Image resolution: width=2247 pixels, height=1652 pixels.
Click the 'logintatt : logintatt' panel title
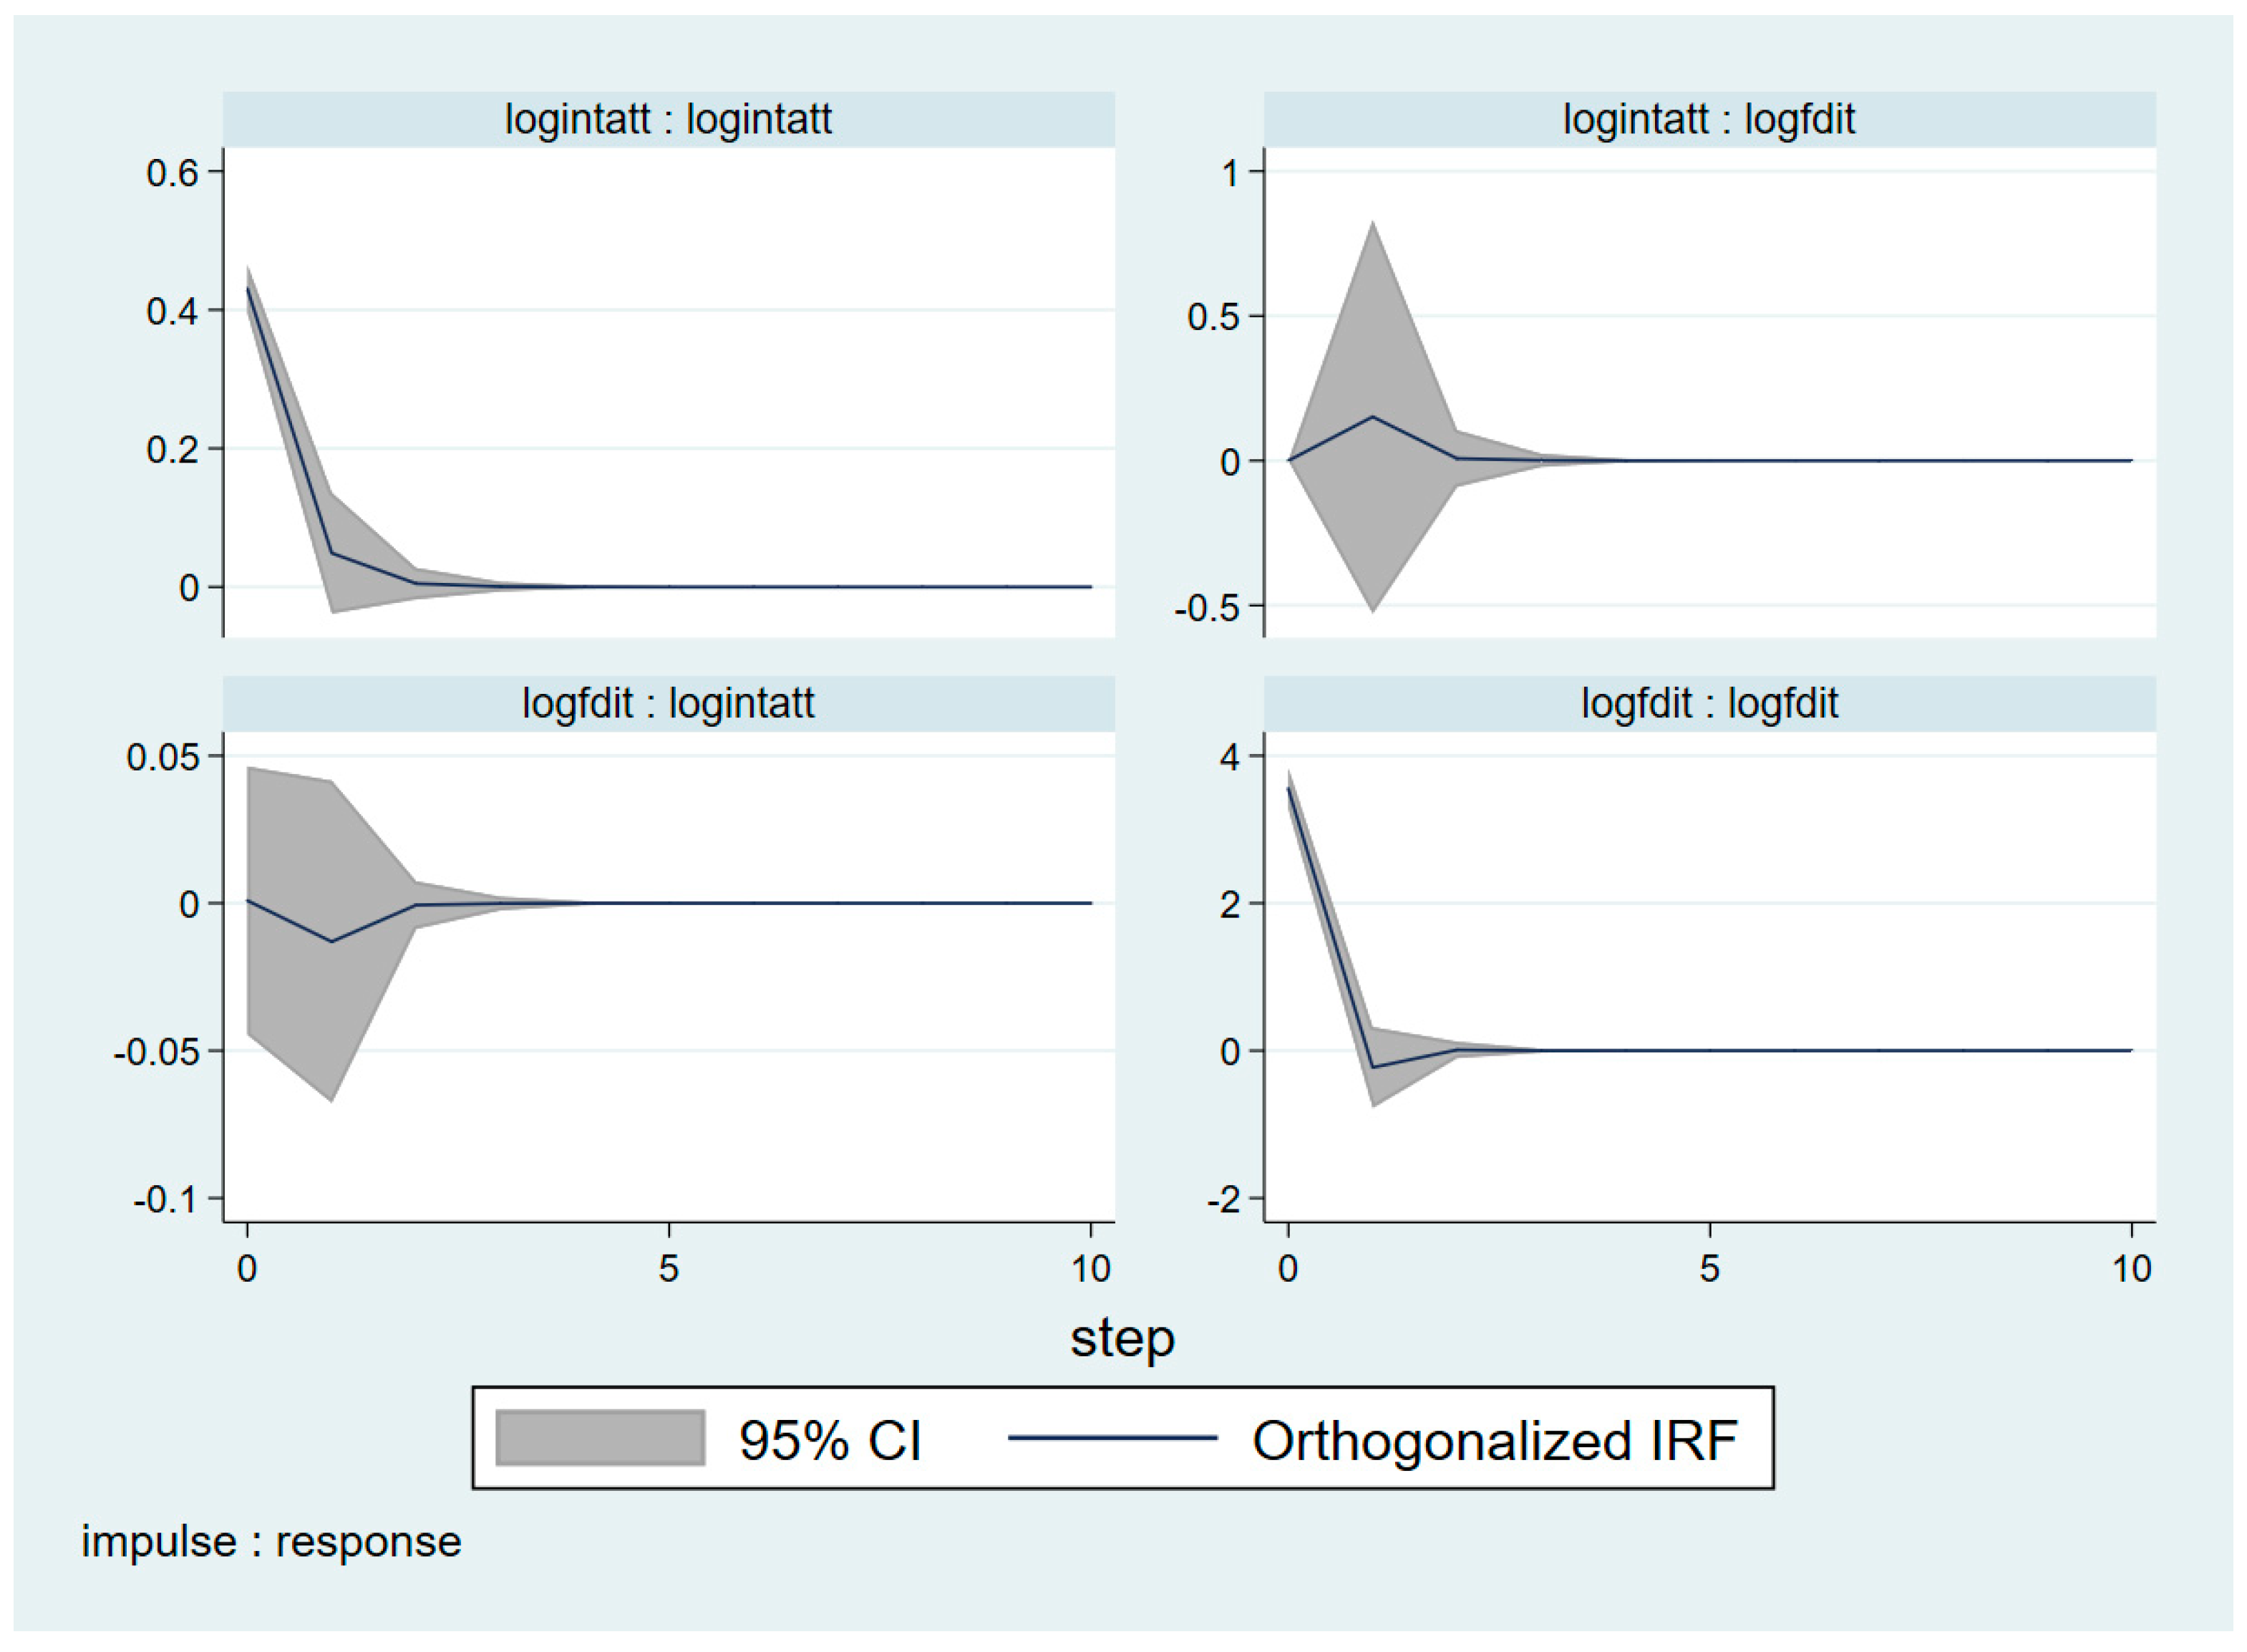point(668,119)
